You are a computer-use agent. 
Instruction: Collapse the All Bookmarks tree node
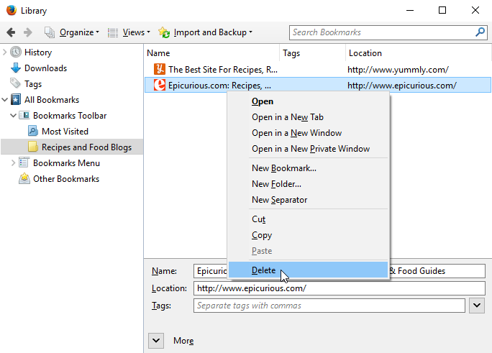click(x=5, y=100)
